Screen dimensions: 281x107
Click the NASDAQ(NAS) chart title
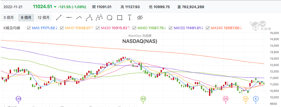[140, 41]
